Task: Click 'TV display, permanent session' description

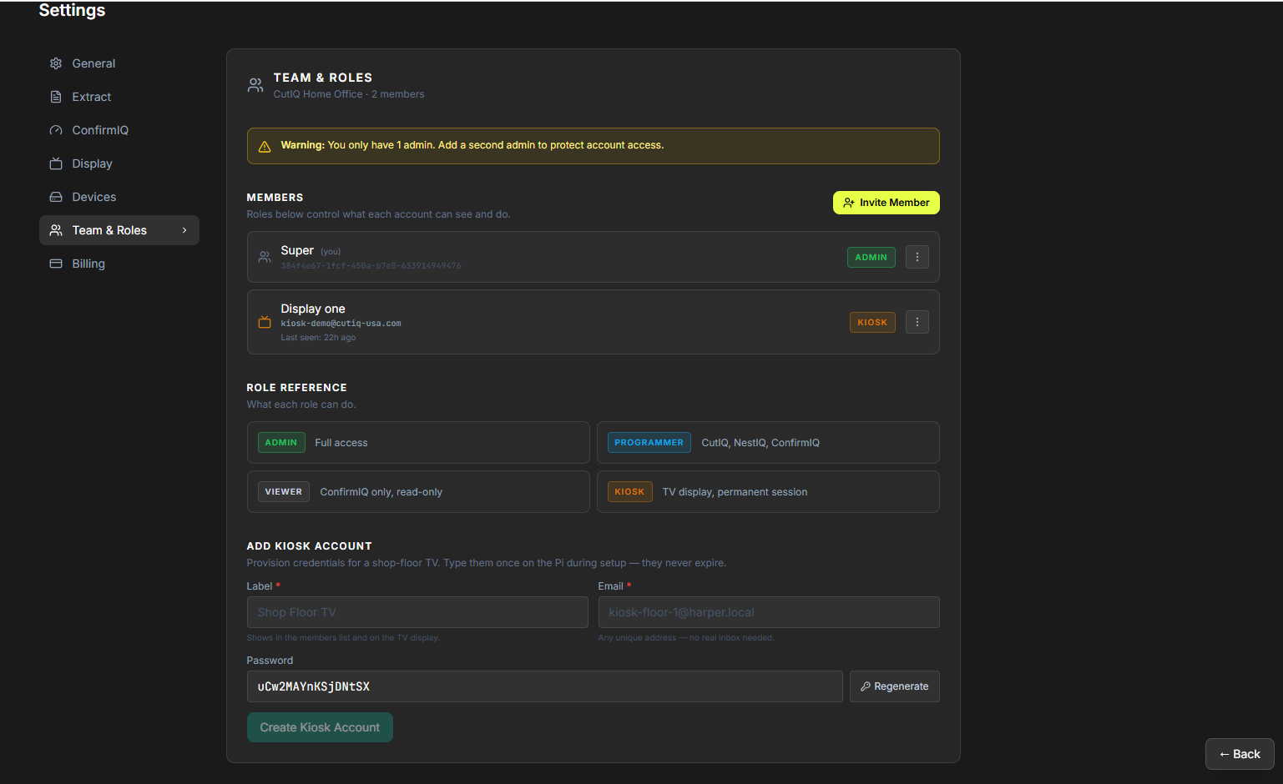Action: point(735,492)
